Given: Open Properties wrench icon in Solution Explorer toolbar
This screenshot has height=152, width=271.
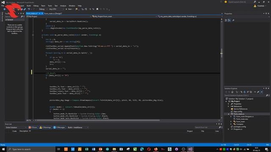Looking at the screenshot, I should 258,92.
